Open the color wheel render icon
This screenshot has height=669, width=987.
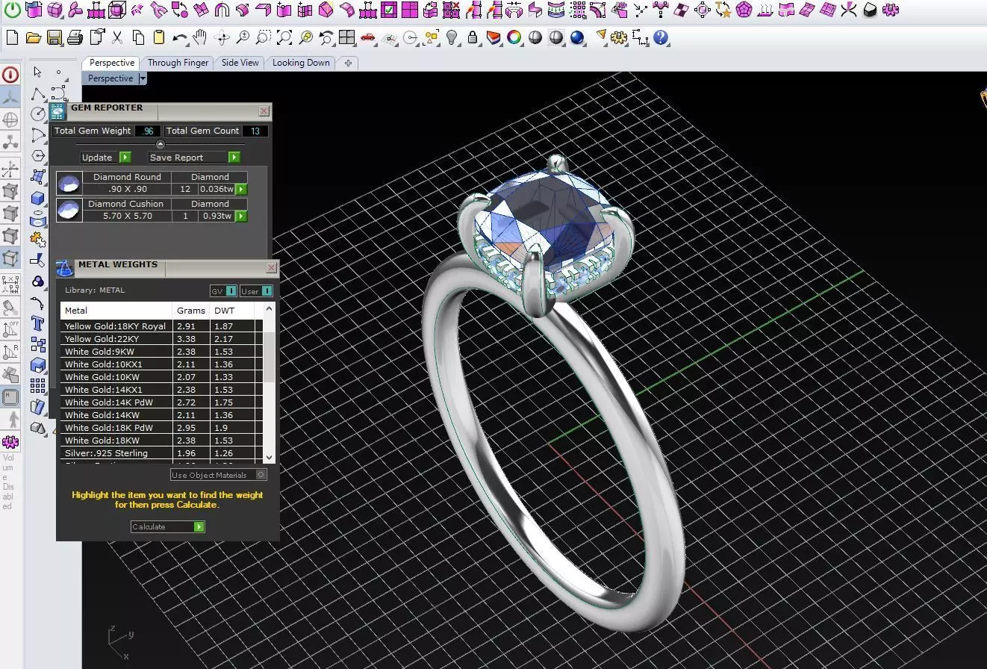[x=514, y=38]
